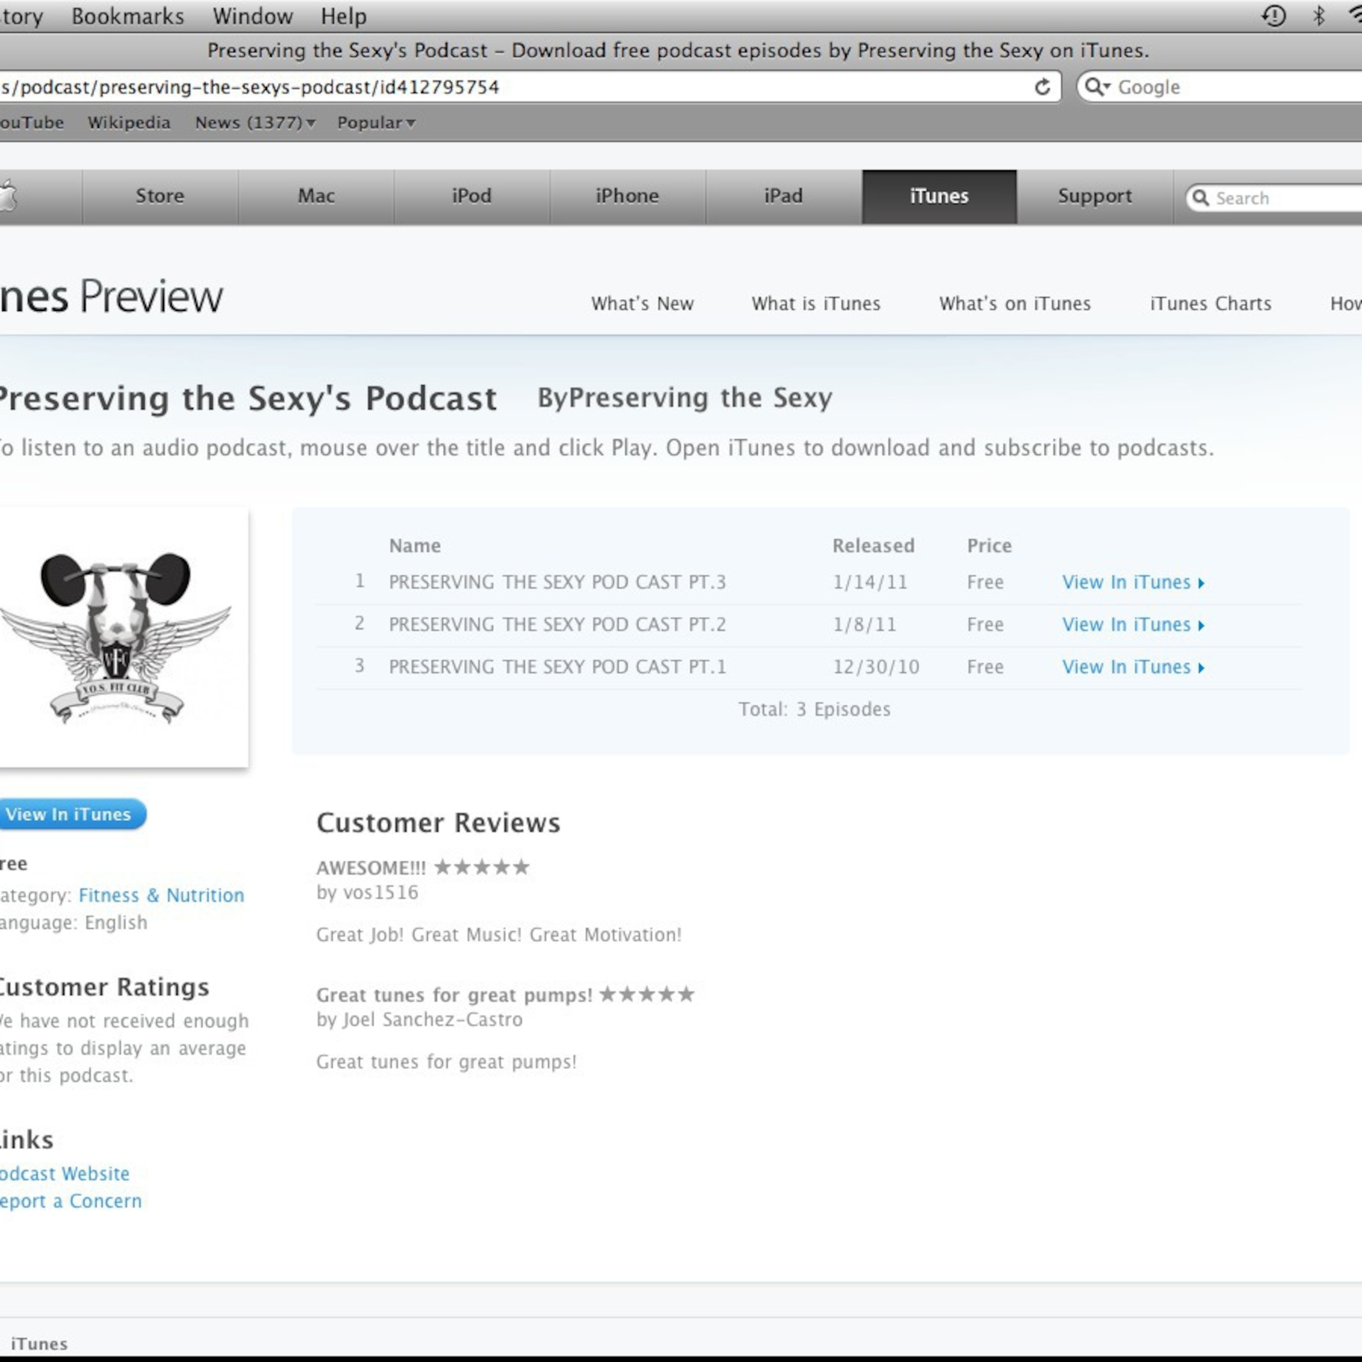Click episode title PRESERVING THE SEXY POD CAST PT.3
The width and height of the screenshot is (1362, 1362).
point(557,582)
